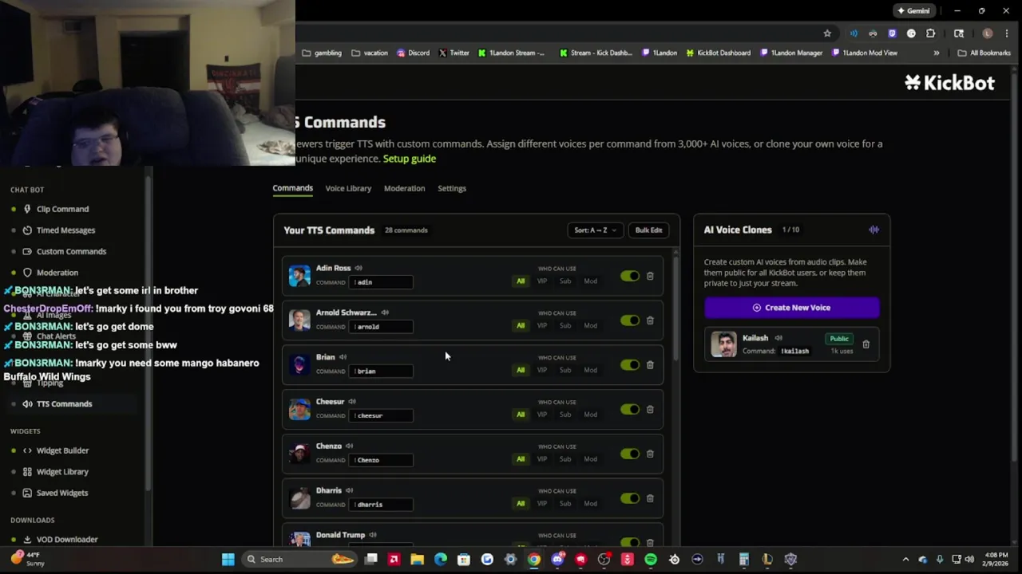Open Timed Messages in the sidebar

[x=65, y=230]
